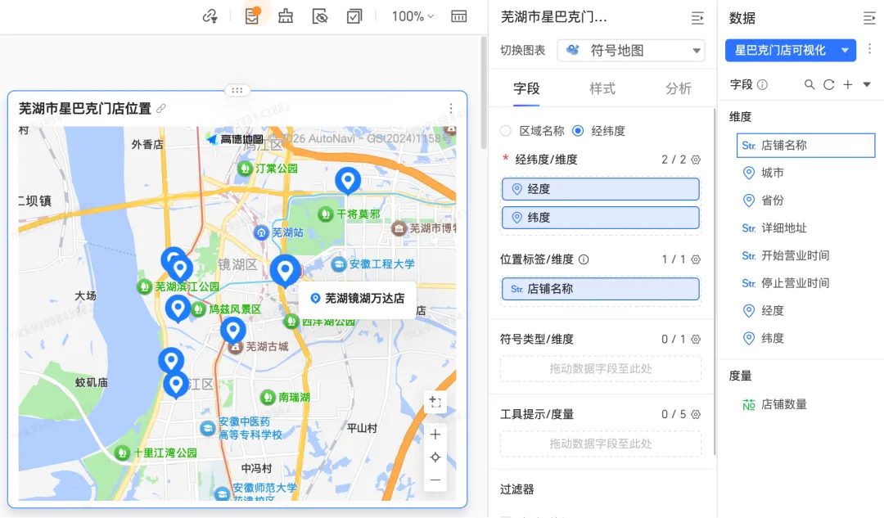
Task: Switch to the 样式 tab
Action: [x=602, y=88]
